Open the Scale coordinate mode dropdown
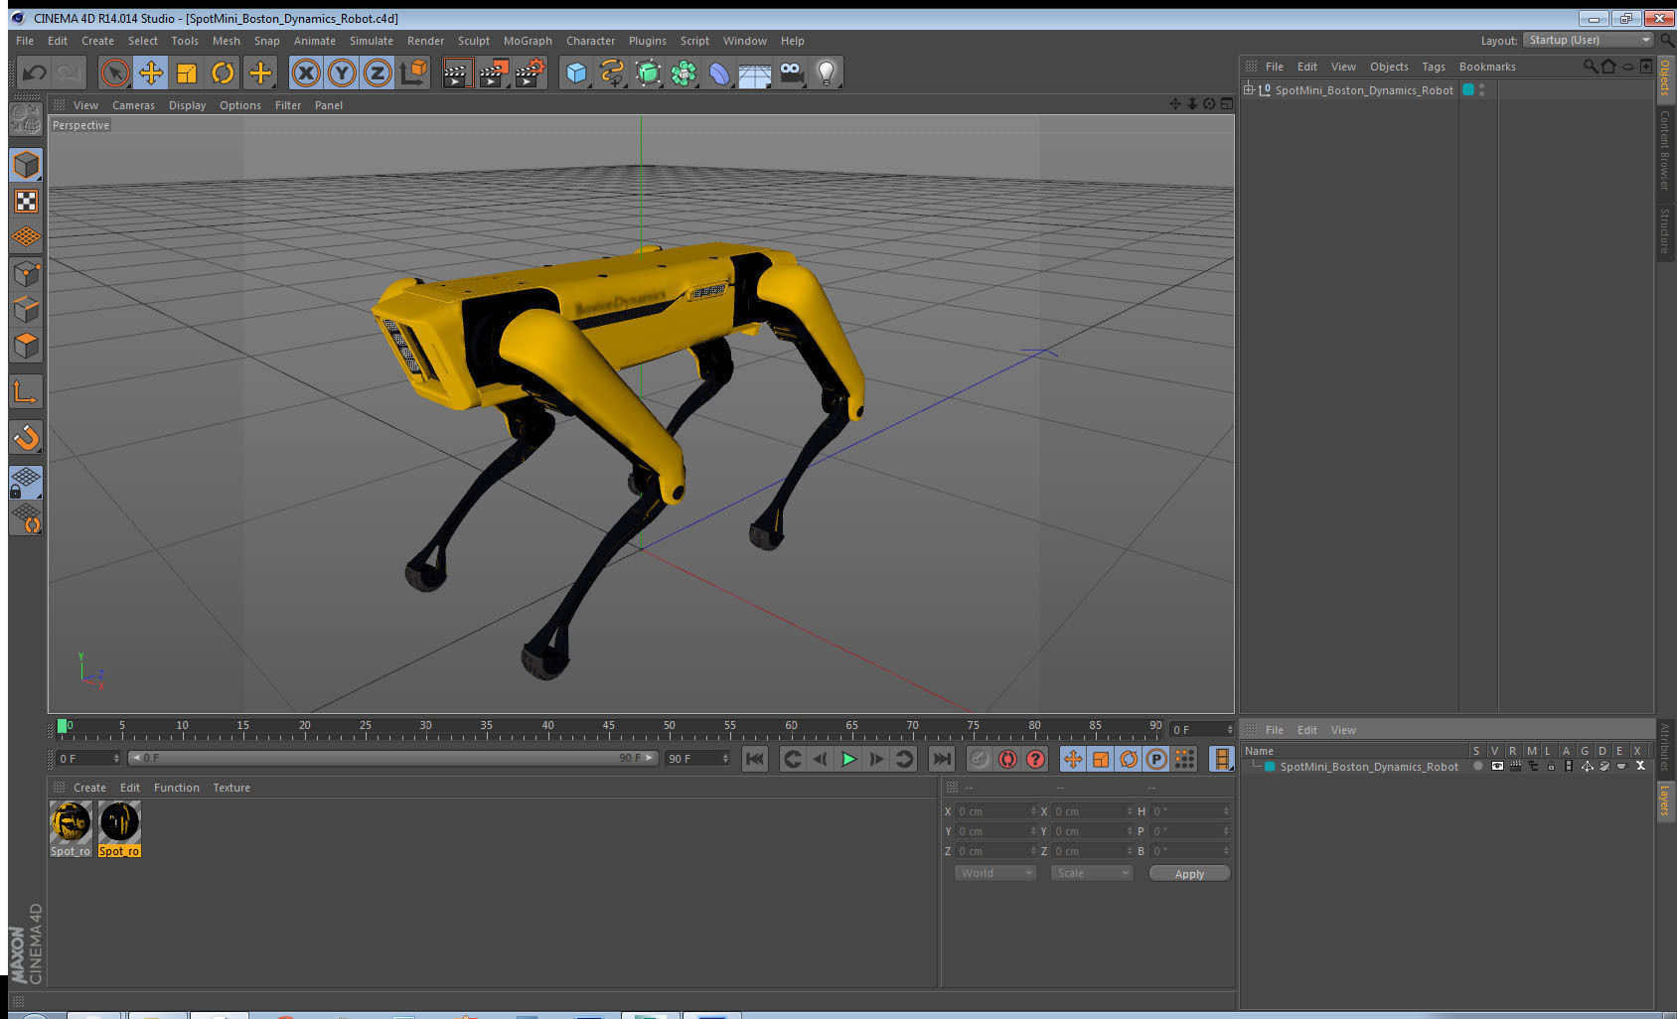The height and width of the screenshot is (1019, 1677). tap(1092, 873)
